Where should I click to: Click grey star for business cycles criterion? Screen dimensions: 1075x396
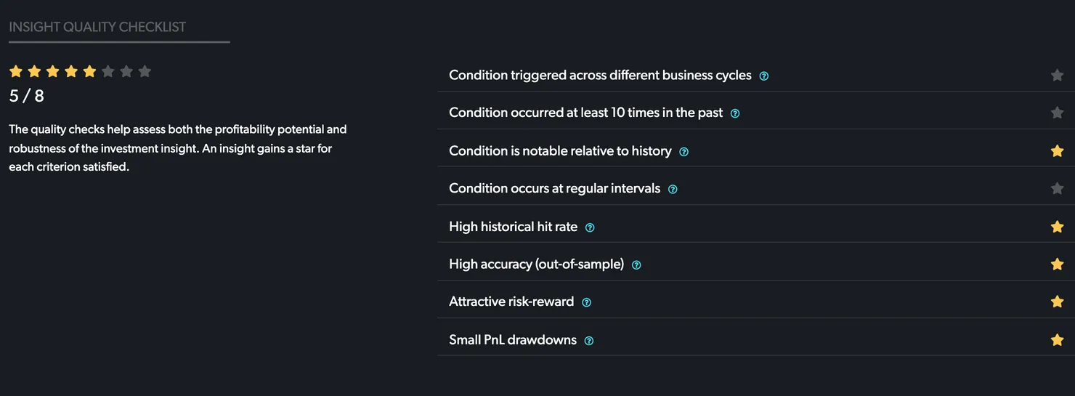click(1057, 75)
